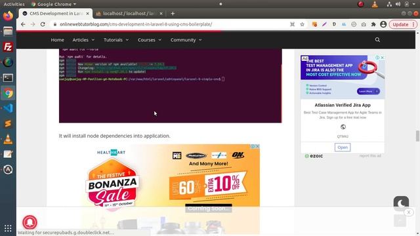Click the screenshot extension camera icon
Image resolution: width=420 pixels, height=236 pixels.
pos(364,24)
